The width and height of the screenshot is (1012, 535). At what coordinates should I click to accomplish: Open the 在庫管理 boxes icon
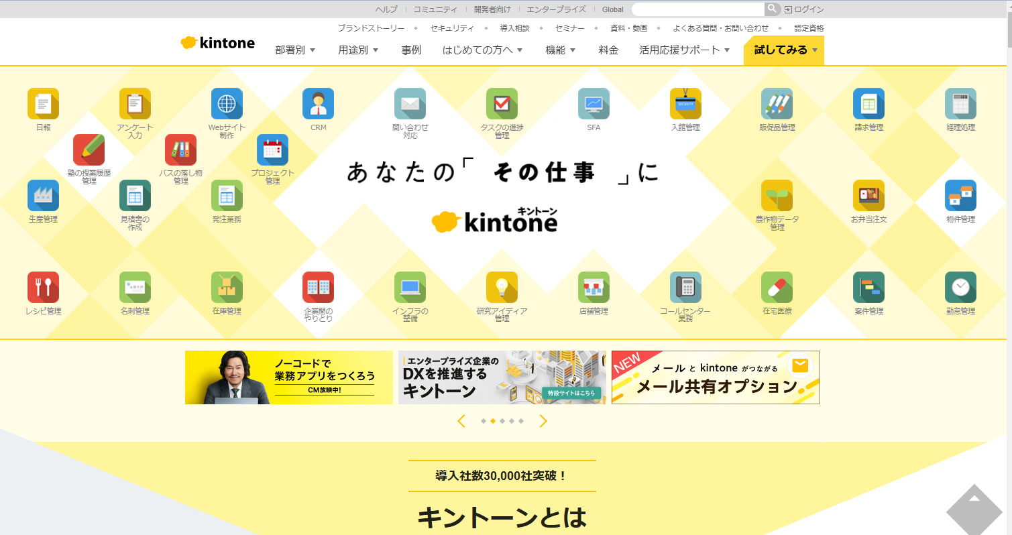227,288
